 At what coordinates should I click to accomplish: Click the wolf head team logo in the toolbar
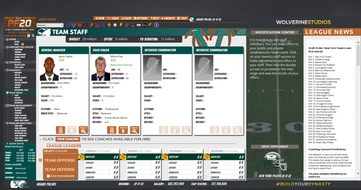click(115, 25)
